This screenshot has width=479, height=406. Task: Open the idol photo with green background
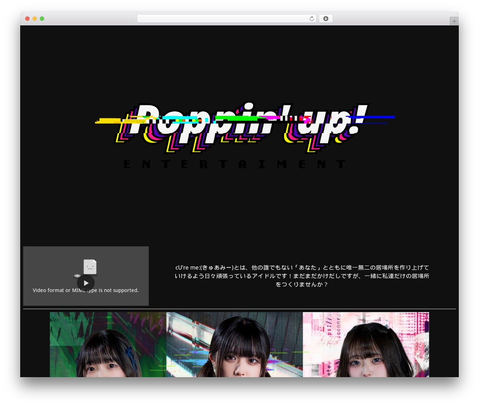pos(108,345)
